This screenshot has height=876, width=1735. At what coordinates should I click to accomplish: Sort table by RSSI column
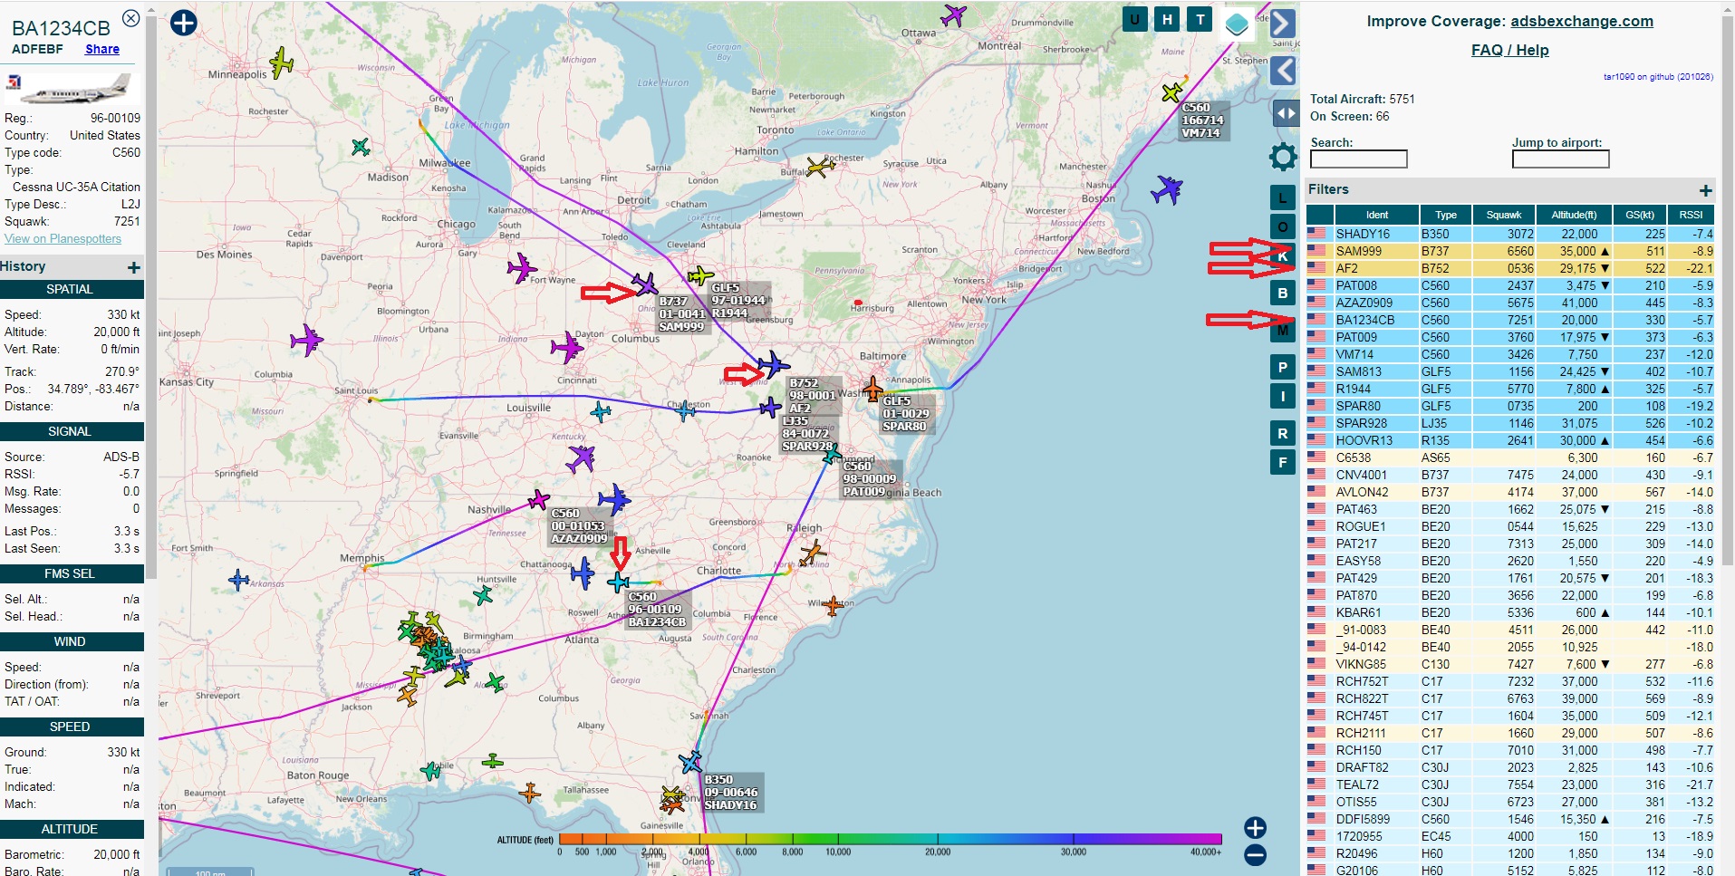coord(1691,215)
